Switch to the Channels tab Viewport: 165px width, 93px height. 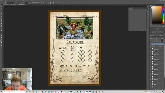click(154, 37)
